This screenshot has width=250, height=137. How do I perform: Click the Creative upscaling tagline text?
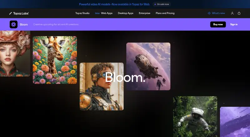[56, 25]
